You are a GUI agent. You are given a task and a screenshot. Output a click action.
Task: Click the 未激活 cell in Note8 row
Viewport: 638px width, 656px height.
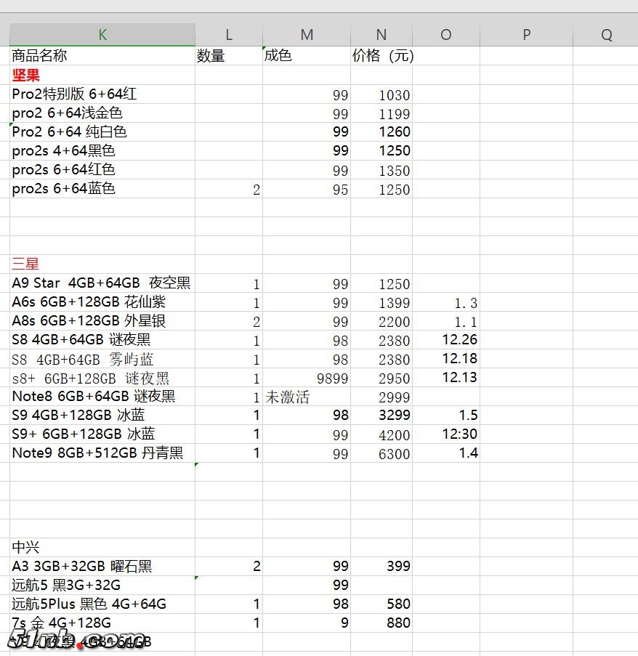pyautogui.click(x=307, y=397)
